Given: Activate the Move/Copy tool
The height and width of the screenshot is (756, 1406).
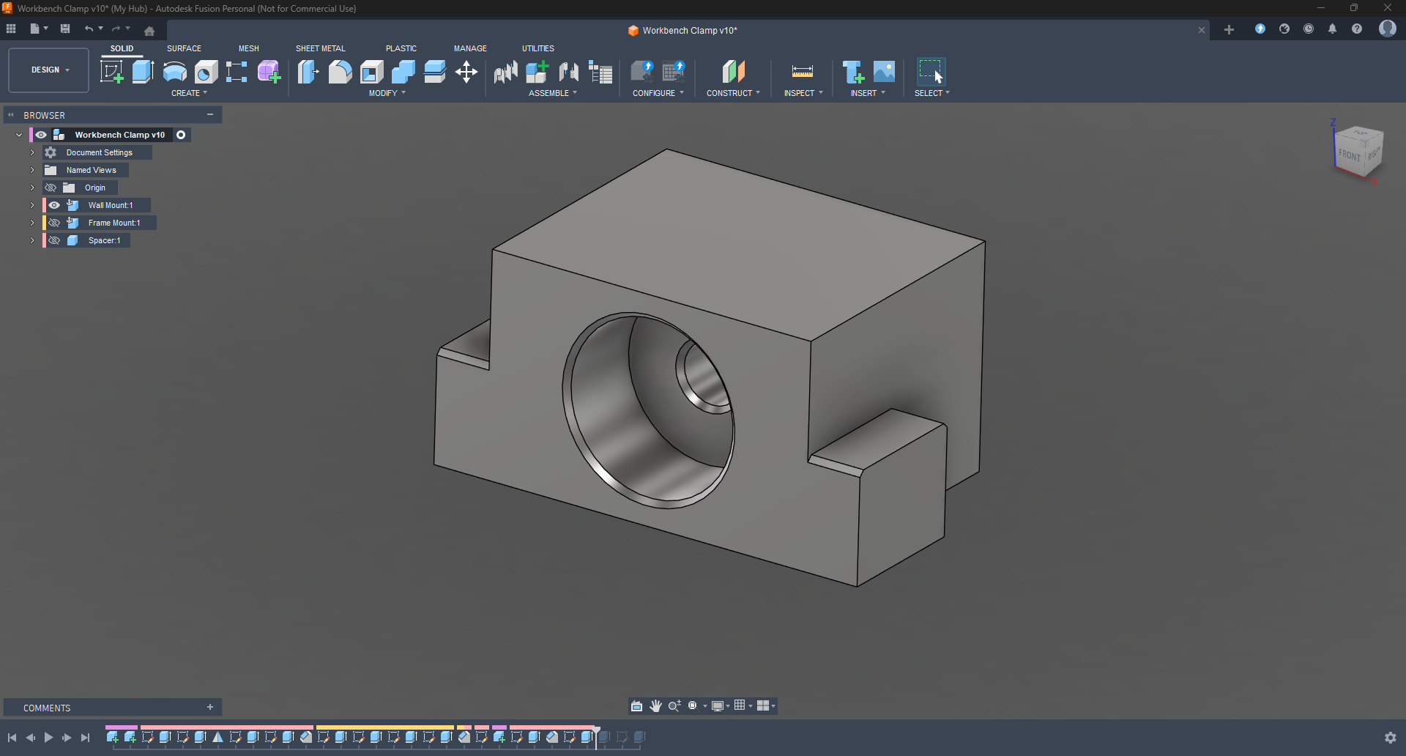Looking at the screenshot, I should (466, 72).
